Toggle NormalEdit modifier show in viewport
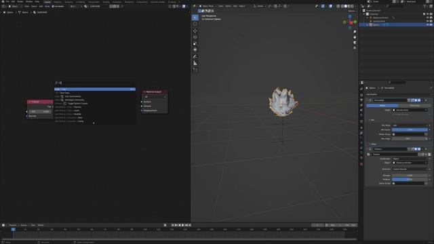434x244 pixels. (416, 100)
